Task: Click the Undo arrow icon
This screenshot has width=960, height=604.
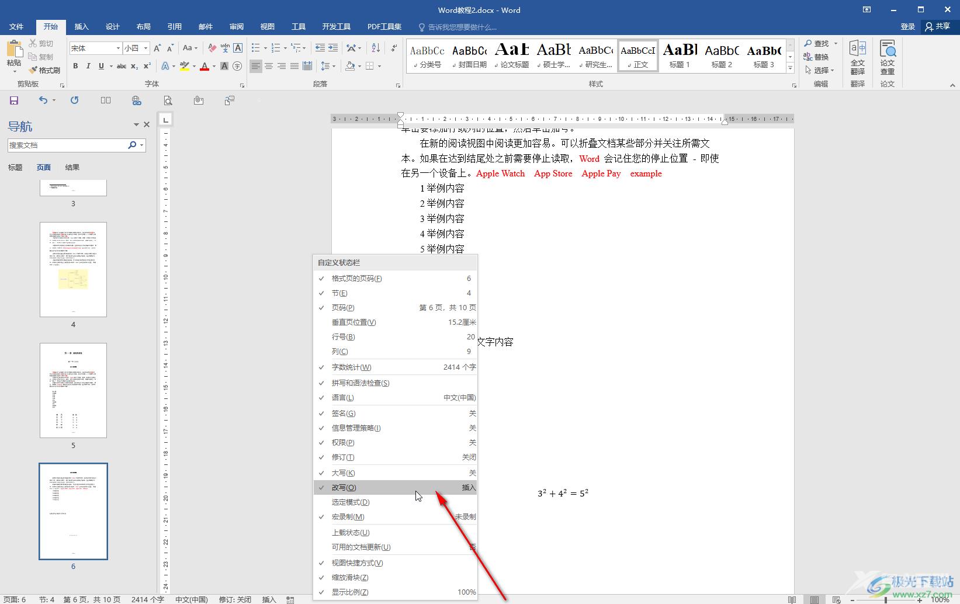Action: (43, 100)
